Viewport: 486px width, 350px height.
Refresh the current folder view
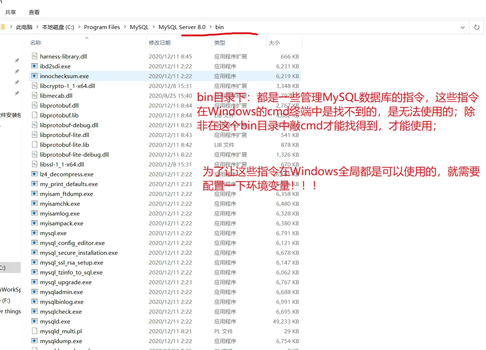[477, 27]
